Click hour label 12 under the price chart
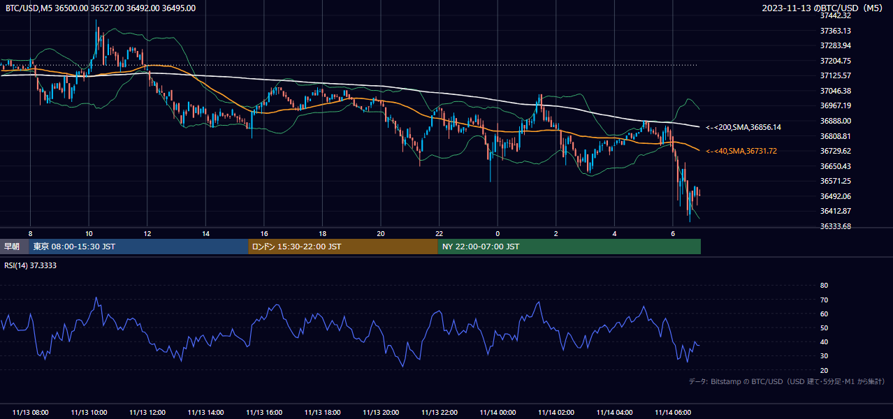 (x=147, y=233)
